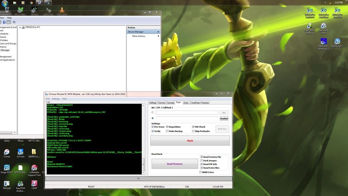Open the EasyJTAG Android desktop shortcut
The image size is (348, 196).
pos(20,184)
